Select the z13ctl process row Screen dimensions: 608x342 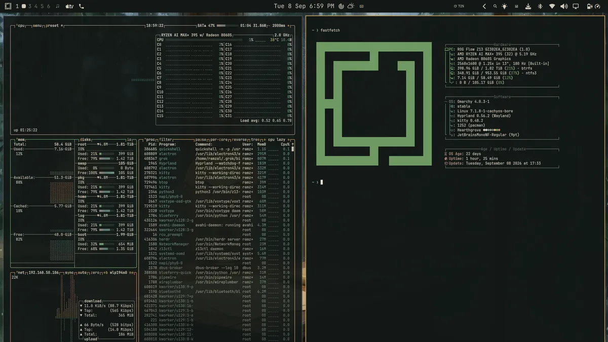(216, 249)
